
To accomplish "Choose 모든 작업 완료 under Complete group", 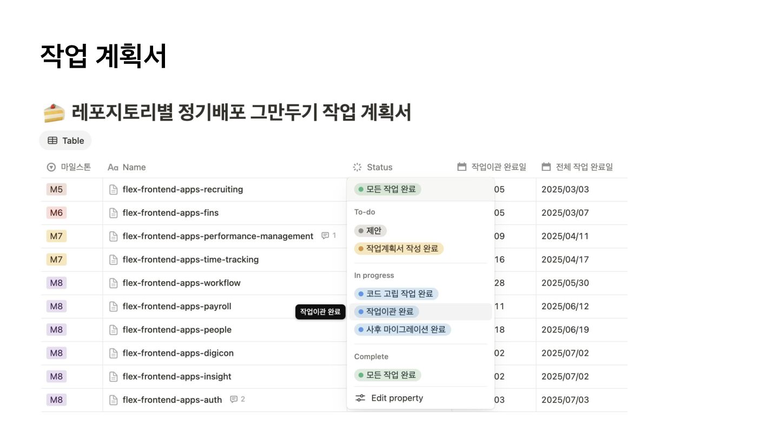I will pyautogui.click(x=387, y=375).
